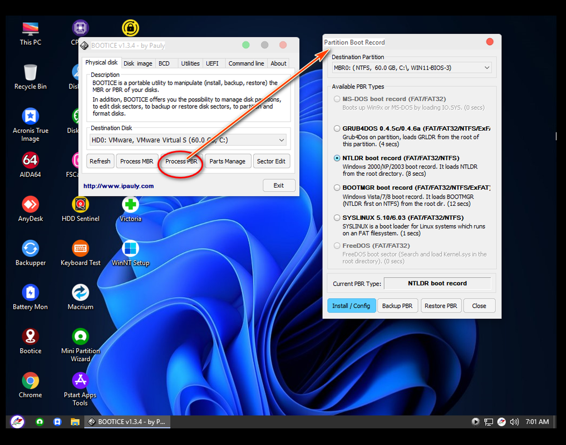The height and width of the screenshot is (445, 566).
Task: Expand the Destination Disk dropdown
Action: [x=282, y=140]
